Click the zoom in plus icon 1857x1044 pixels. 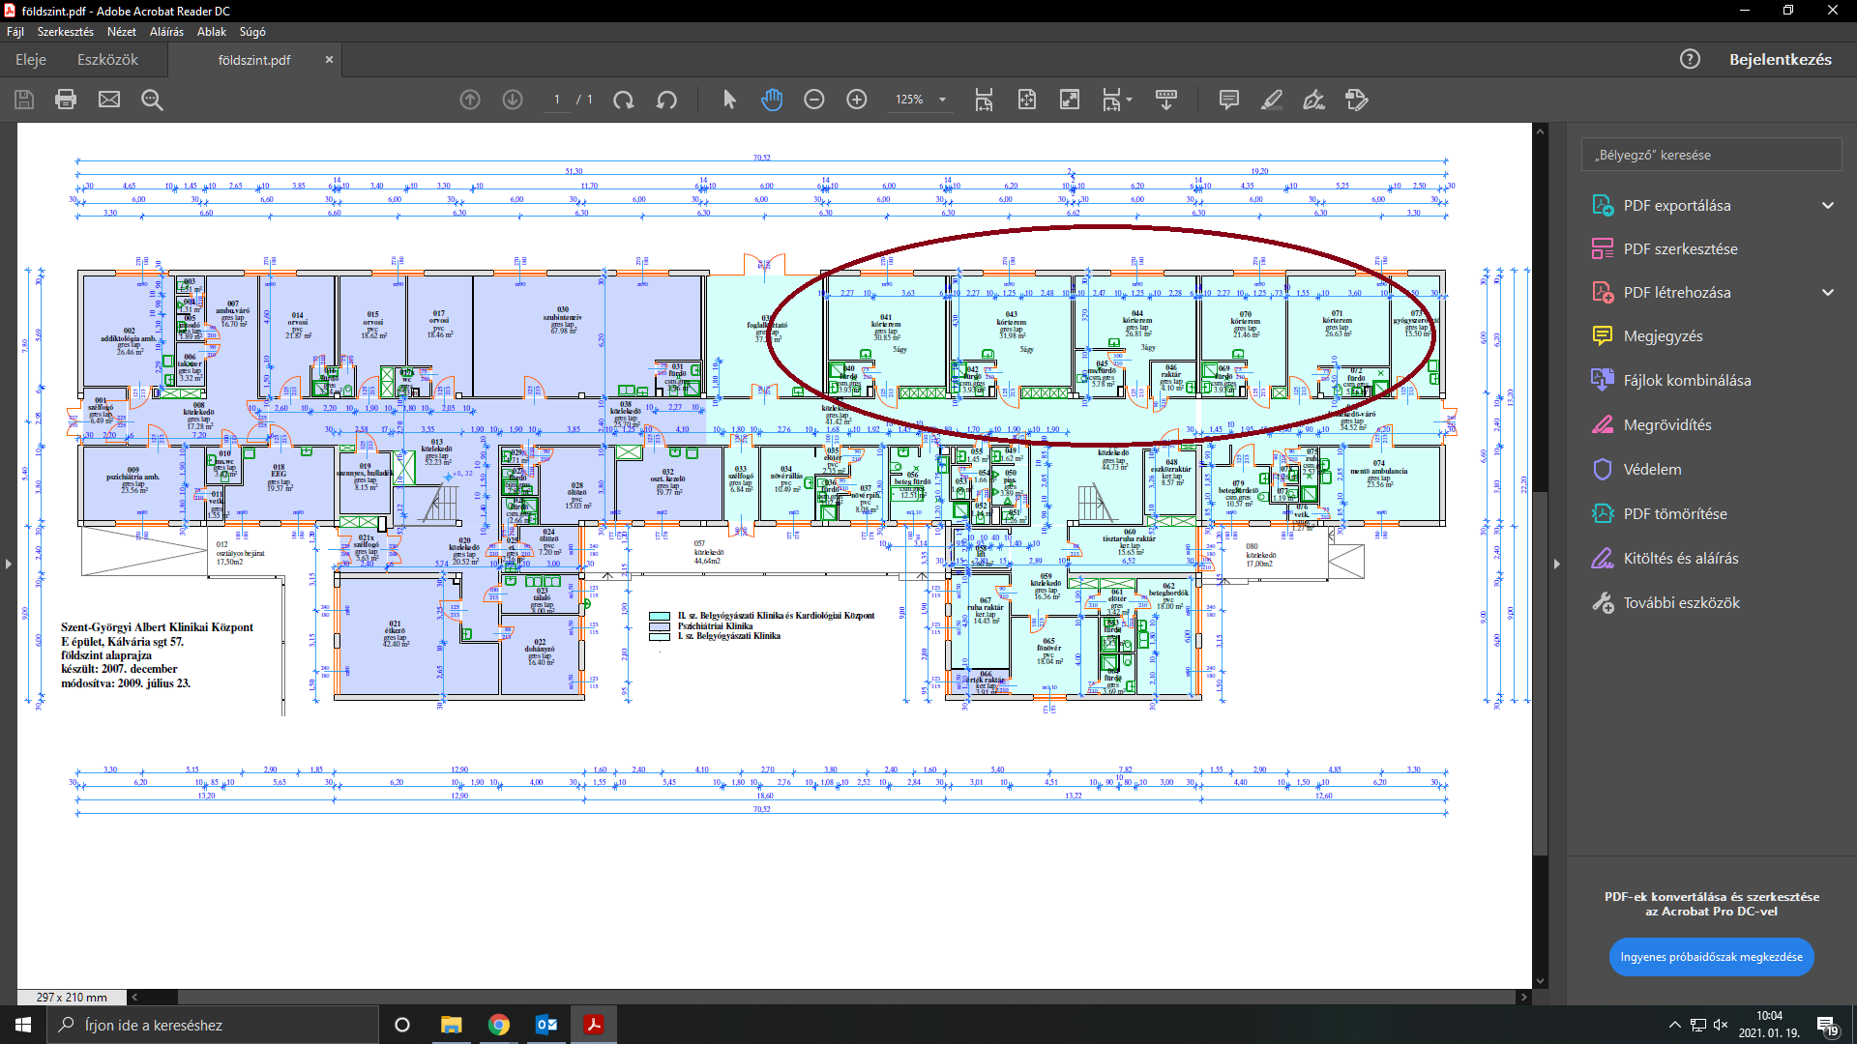click(x=857, y=100)
